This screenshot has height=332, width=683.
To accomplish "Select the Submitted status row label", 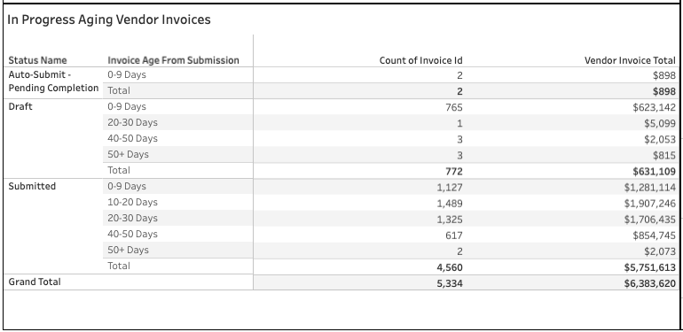I will click(x=32, y=186).
